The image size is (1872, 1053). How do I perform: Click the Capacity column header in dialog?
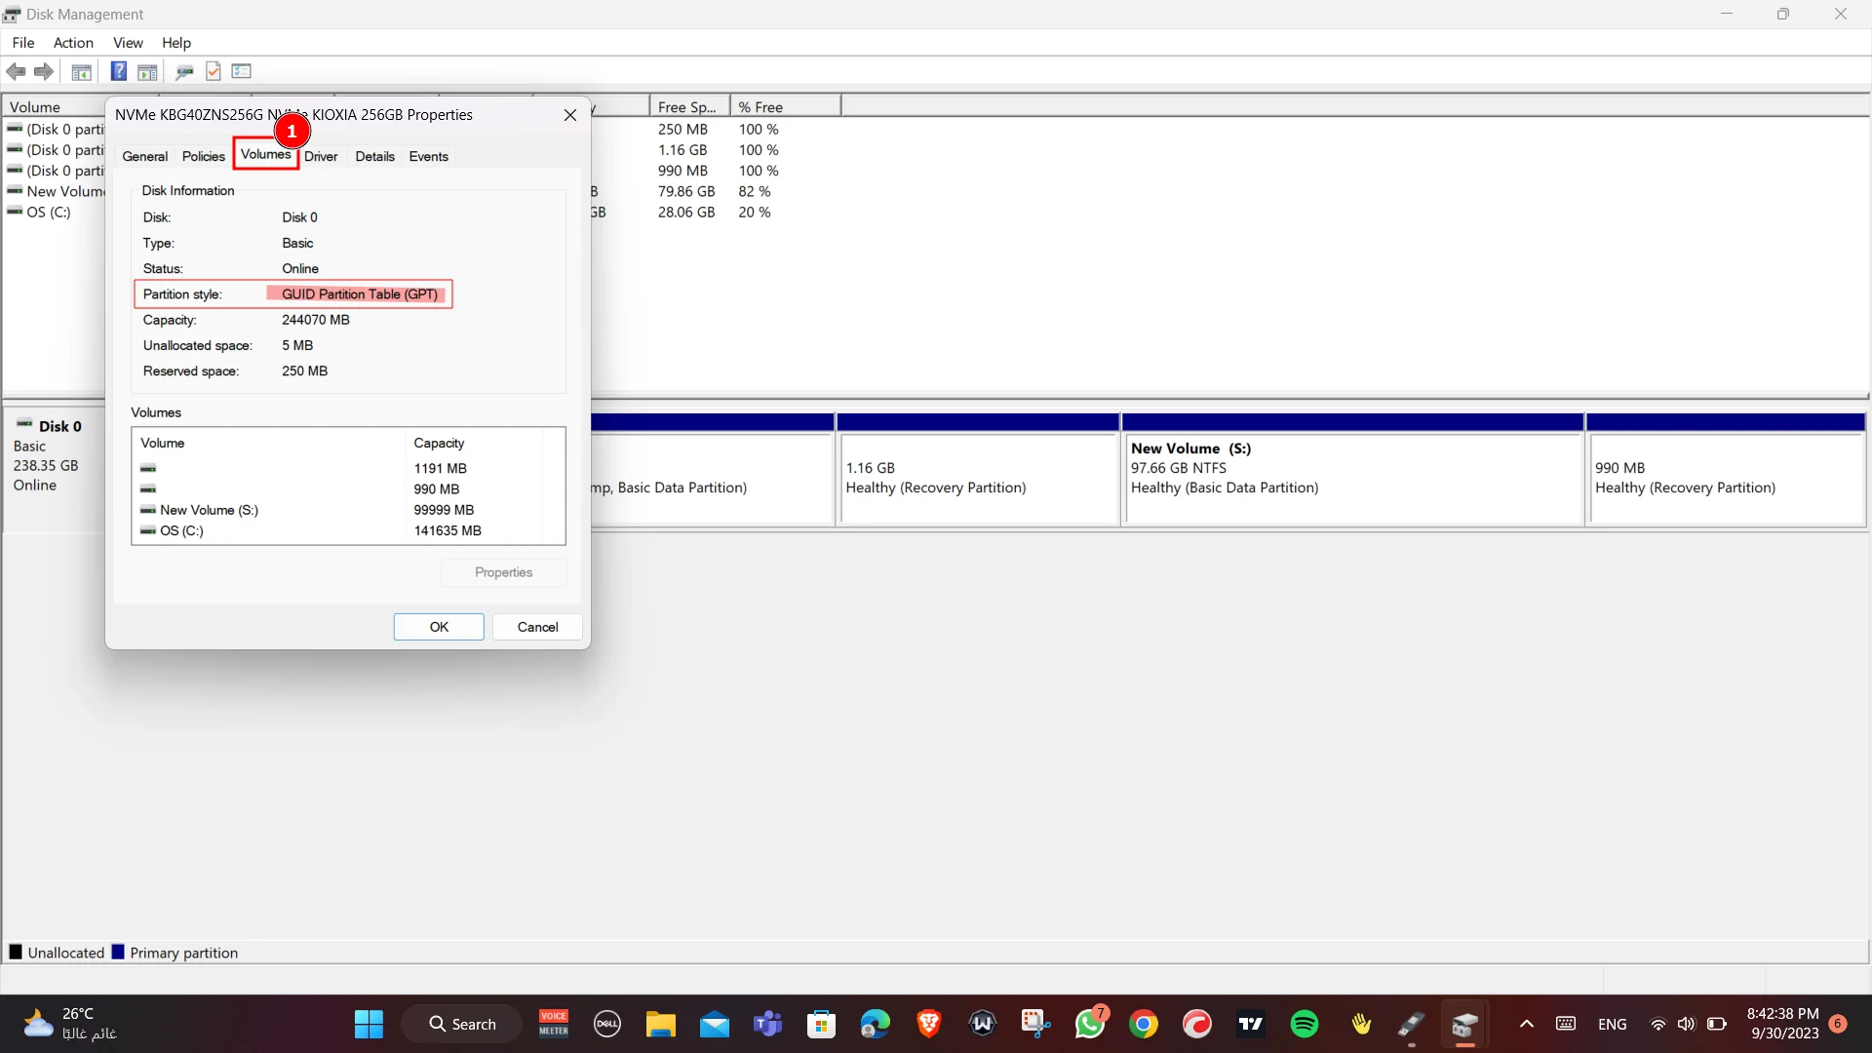(x=474, y=443)
